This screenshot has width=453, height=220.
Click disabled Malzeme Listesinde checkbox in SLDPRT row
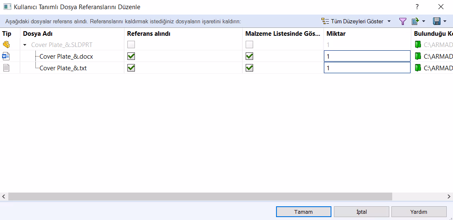pos(249,44)
